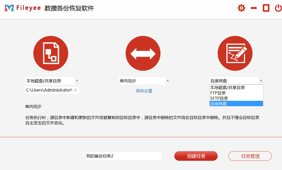Viewport: 282px width, 170px height.
Task: Open 任务管理 task manager
Action: [x=250, y=156]
